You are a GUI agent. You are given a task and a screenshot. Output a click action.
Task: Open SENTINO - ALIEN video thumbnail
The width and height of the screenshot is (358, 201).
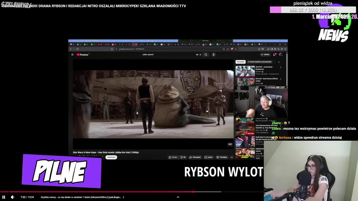245,71
